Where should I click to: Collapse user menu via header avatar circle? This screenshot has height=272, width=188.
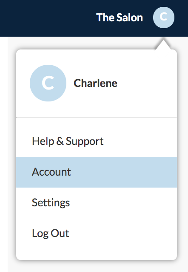164,17
